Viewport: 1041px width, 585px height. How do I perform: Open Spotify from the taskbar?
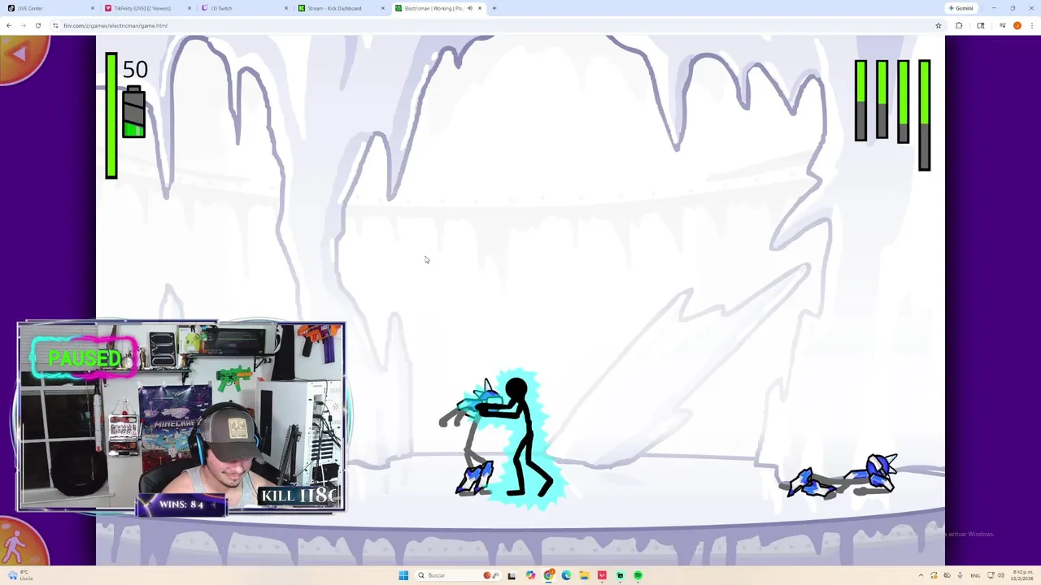coord(638,575)
